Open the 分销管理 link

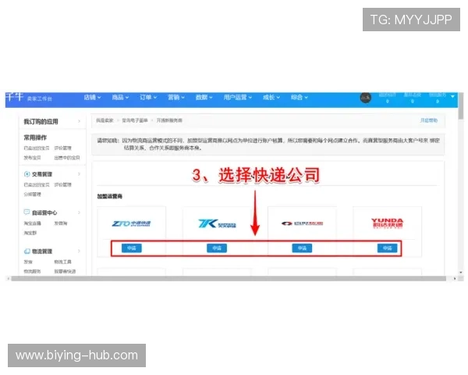[x=32, y=195]
